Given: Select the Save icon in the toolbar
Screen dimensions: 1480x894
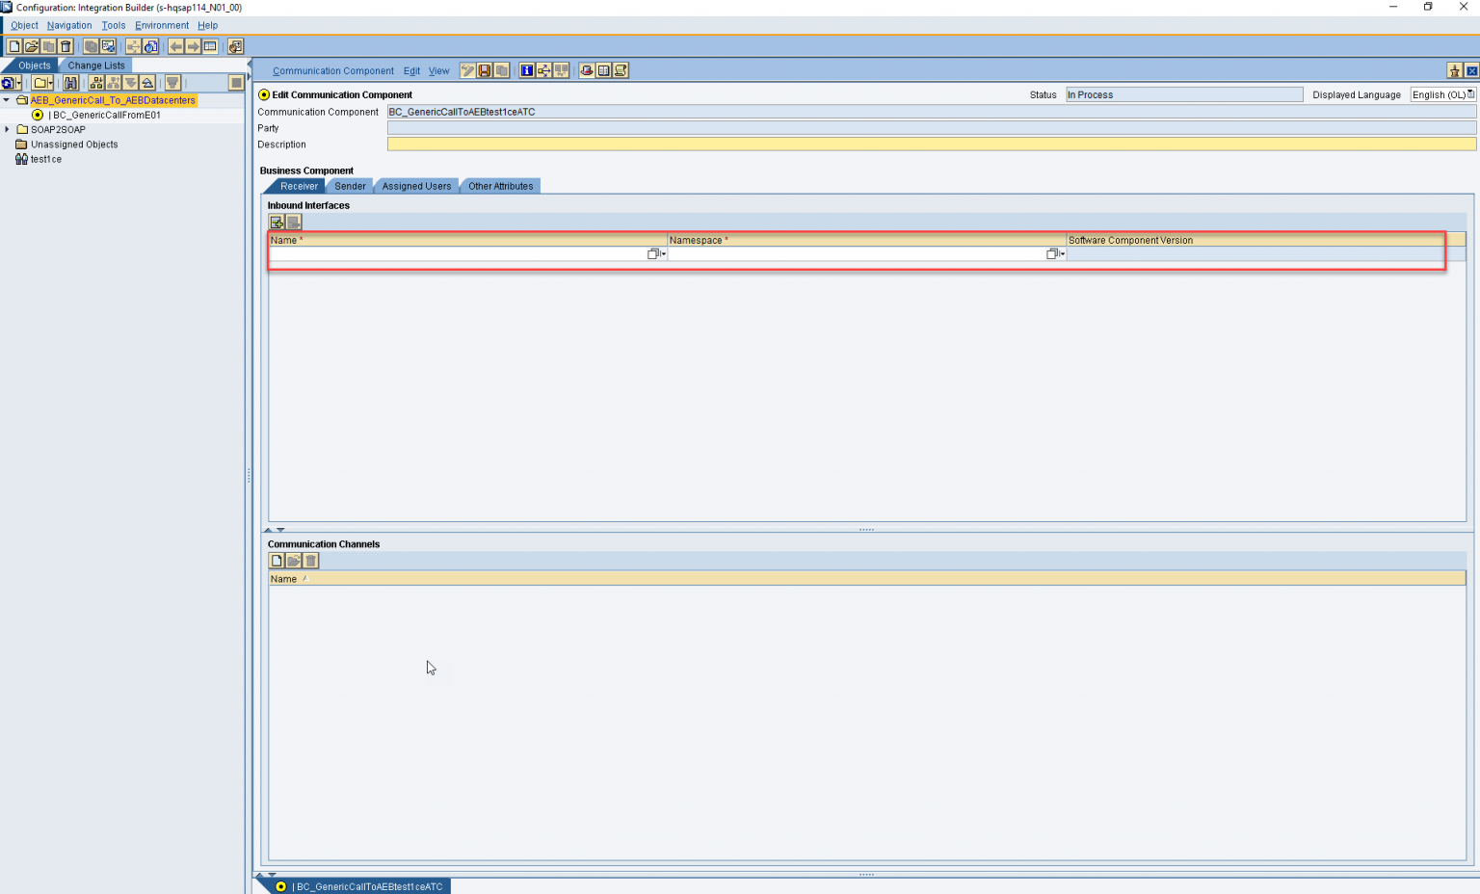Looking at the screenshot, I should pos(485,69).
